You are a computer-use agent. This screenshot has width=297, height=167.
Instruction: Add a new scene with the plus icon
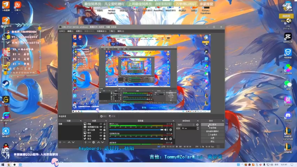pyautogui.click(x=60, y=142)
